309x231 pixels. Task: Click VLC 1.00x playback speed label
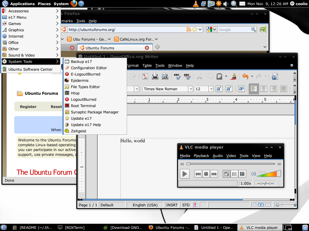(x=246, y=183)
